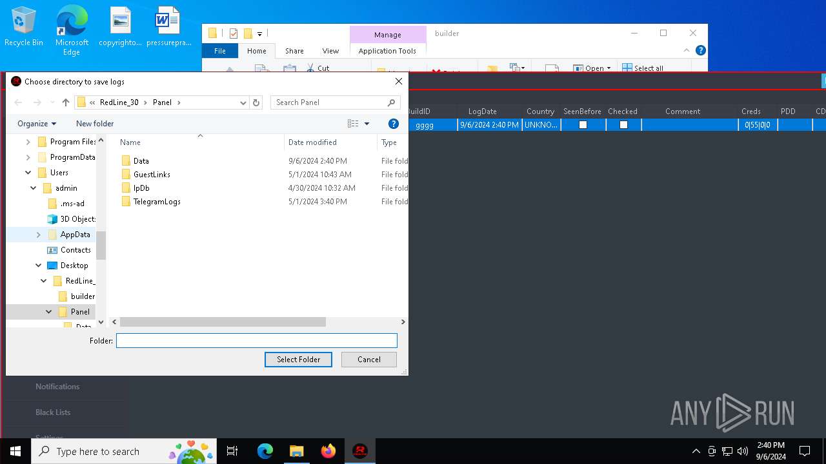Expand the AppData tree node
Viewport: 826px width, 464px height.
tap(38, 235)
